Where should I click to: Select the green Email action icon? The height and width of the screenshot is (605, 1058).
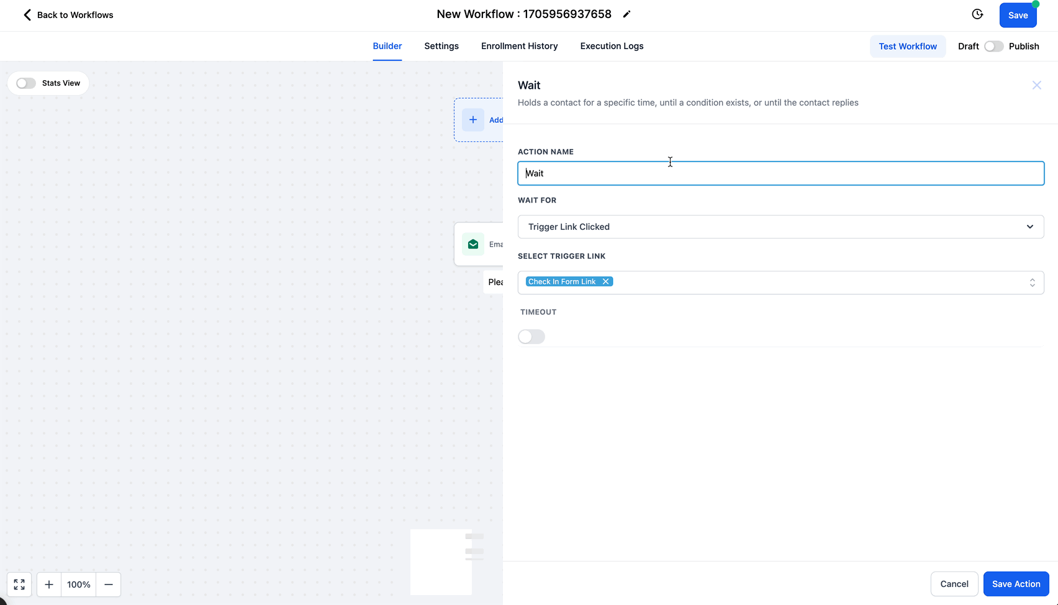point(473,244)
